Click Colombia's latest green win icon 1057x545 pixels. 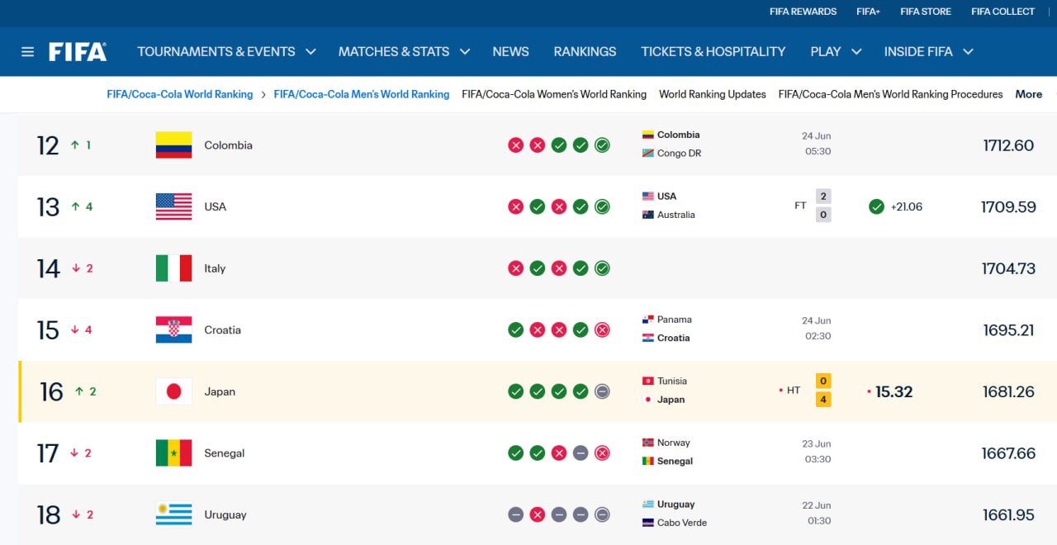(602, 145)
